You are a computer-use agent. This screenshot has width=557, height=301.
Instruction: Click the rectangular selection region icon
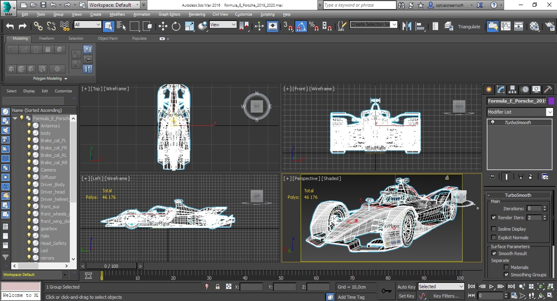coord(134,26)
